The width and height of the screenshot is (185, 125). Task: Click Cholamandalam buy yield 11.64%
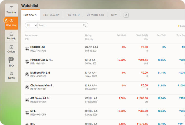pyautogui.click(x=162, y=85)
